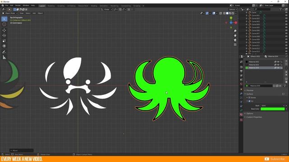Open the Render menu
The height and width of the screenshot is (162, 289).
pyautogui.click(x=18, y=5)
